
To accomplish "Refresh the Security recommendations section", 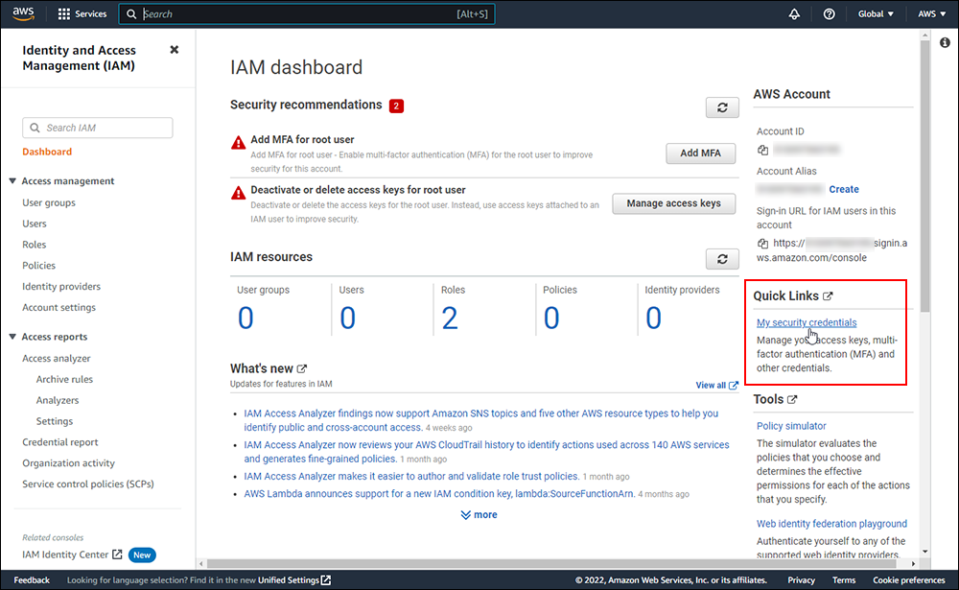I will [722, 107].
